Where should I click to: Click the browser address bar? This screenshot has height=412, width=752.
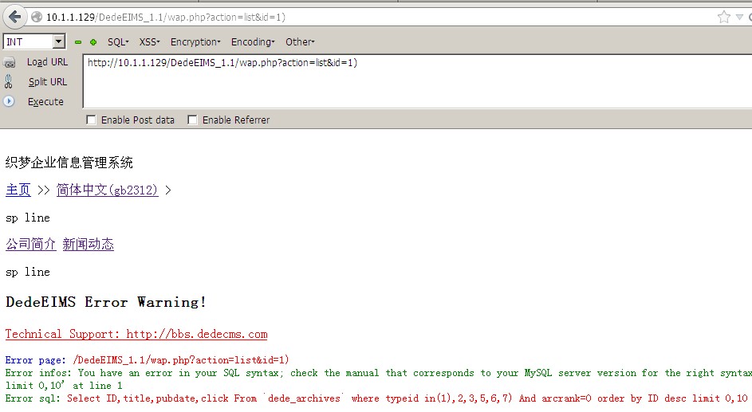point(374,18)
